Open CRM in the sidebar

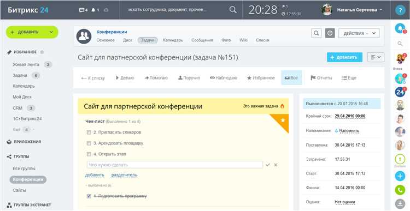[17, 108]
